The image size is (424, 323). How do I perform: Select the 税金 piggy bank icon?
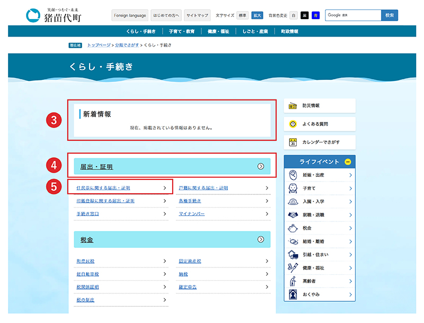tap(291, 229)
